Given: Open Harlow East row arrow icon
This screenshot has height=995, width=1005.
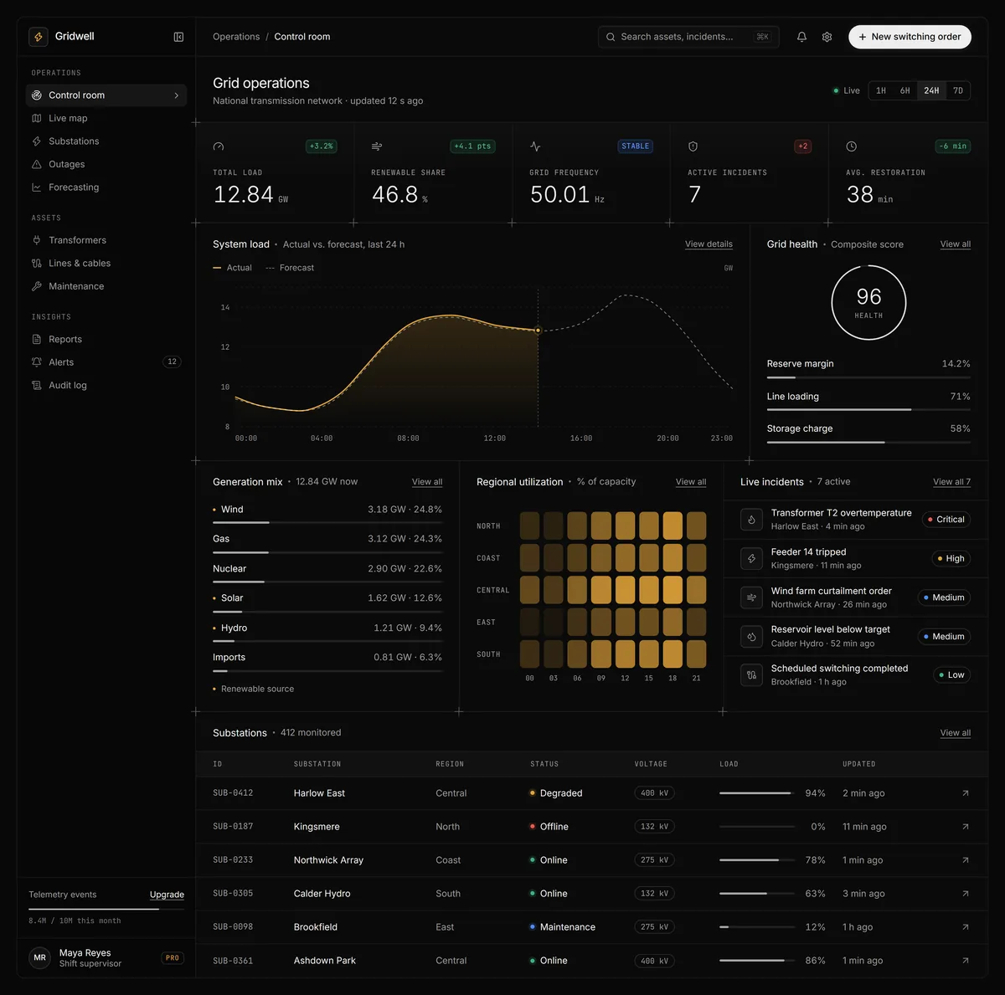Looking at the screenshot, I should pyautogui.click(x=966, y=793).
